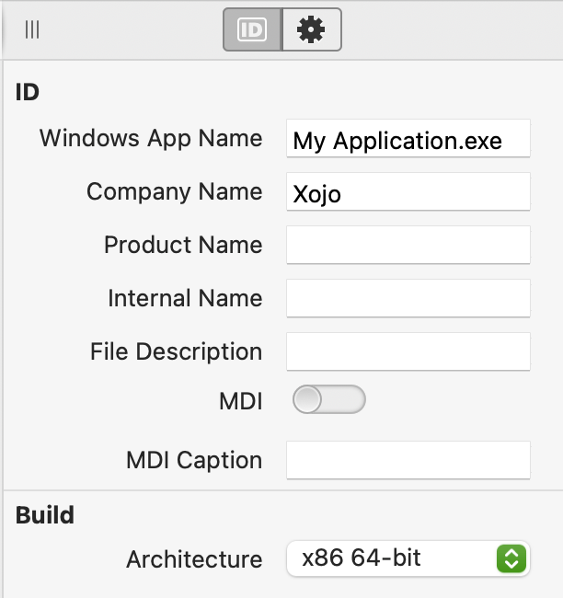Click the Build section heading
This screenshot has height=598, width=563.
(45, 515)
